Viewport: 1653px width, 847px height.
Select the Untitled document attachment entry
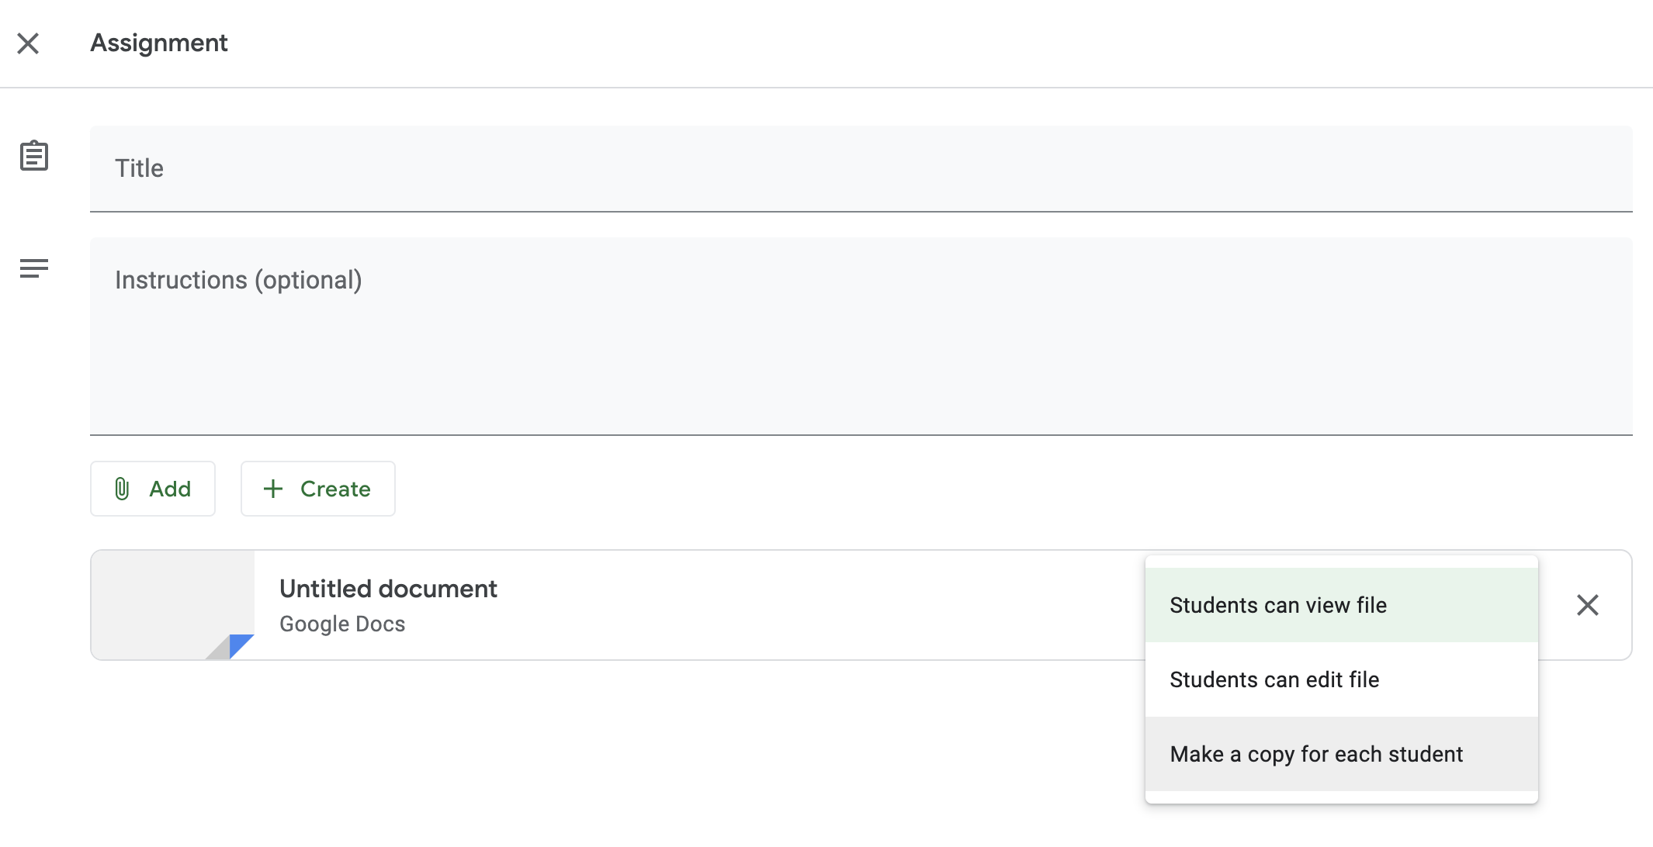click(x=543, y=605)
